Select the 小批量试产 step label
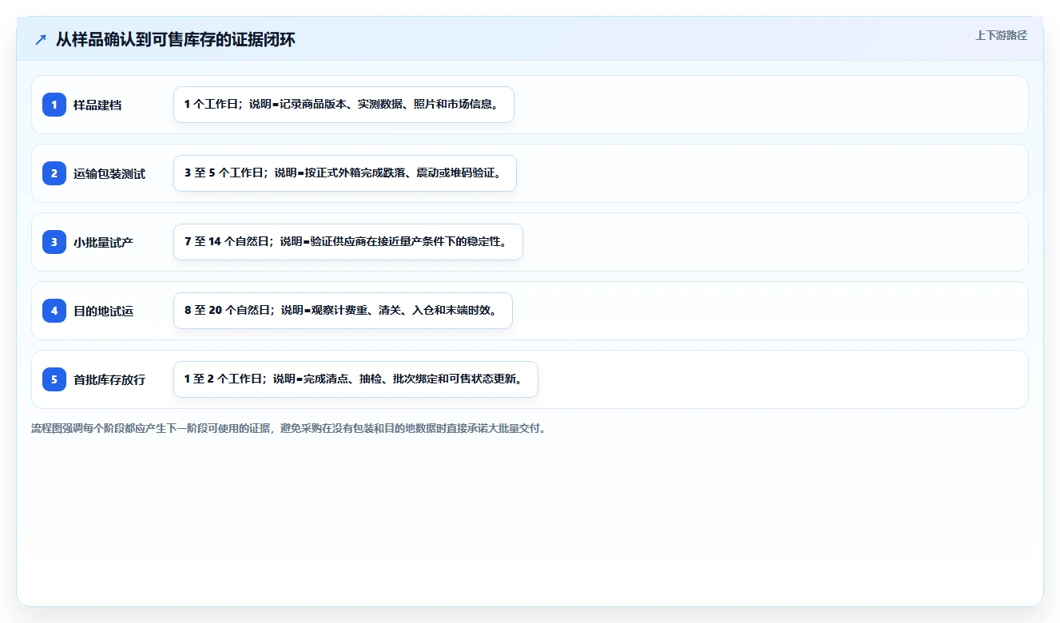Screen dimensions: 1060x623 click(103, 242)
